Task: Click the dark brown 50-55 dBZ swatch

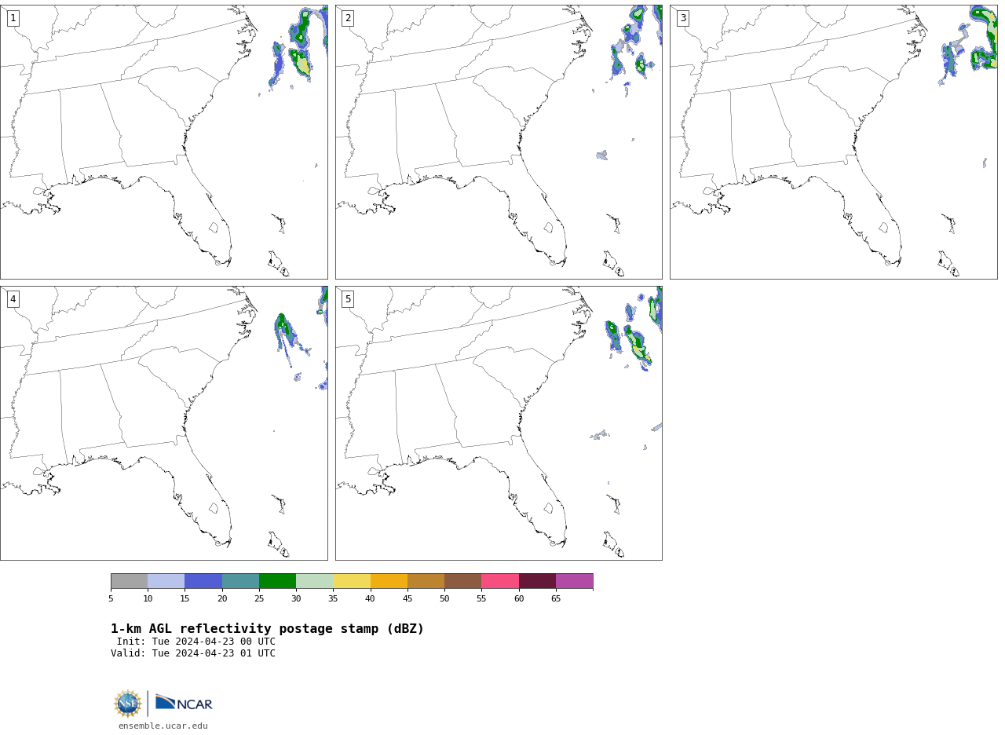Action: [463, 581]
